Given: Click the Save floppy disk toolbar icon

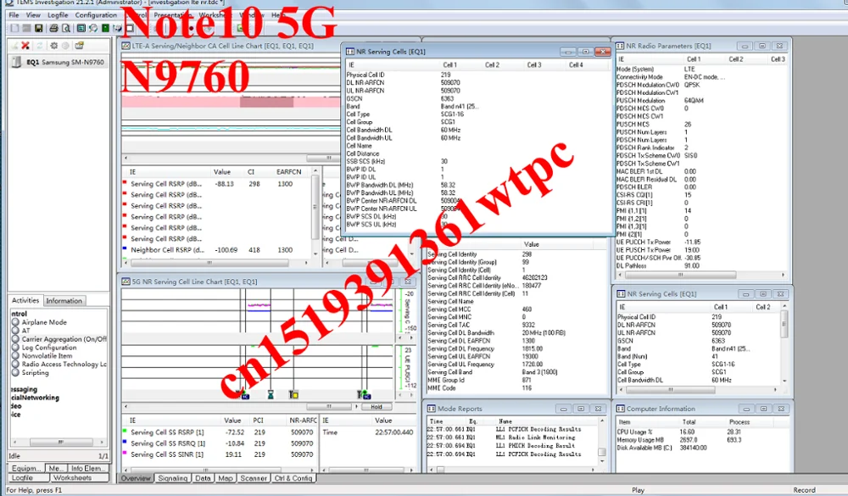Looking at the screenshot, I should (x=38, y=28).
